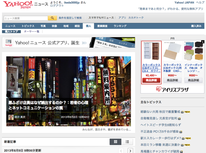Open the 映像 tab
206x153 pixels.
54,26
